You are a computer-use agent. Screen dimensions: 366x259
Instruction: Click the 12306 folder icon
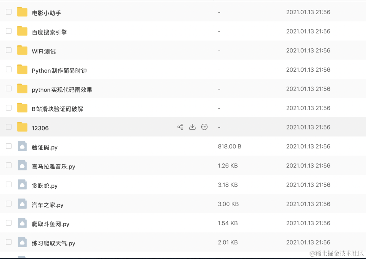22,127
